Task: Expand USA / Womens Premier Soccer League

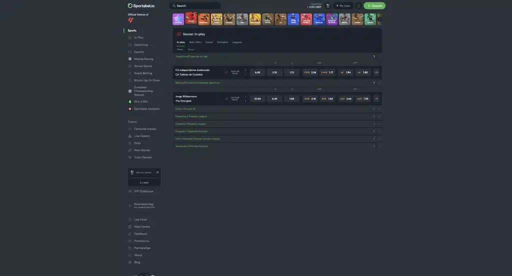Action: pos(379,138)
